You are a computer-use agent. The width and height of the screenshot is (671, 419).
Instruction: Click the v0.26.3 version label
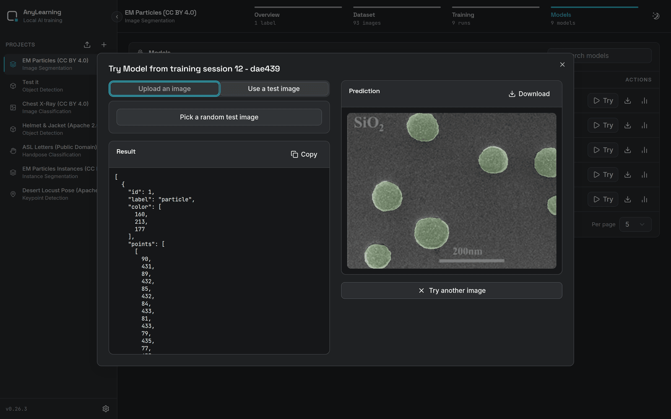[16, 409]
